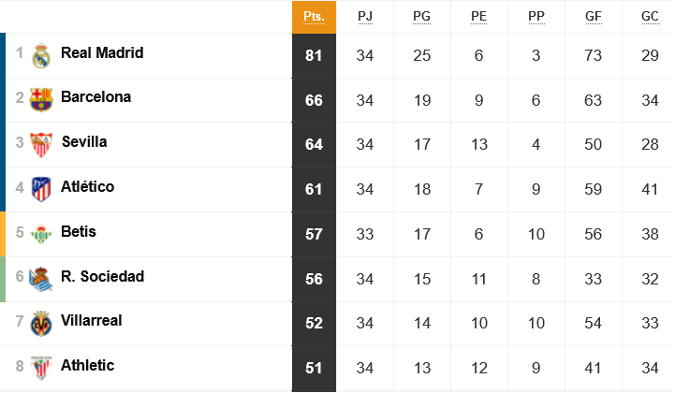
Task: Select the Villarreal yellow crest
Action: point(41,324)
